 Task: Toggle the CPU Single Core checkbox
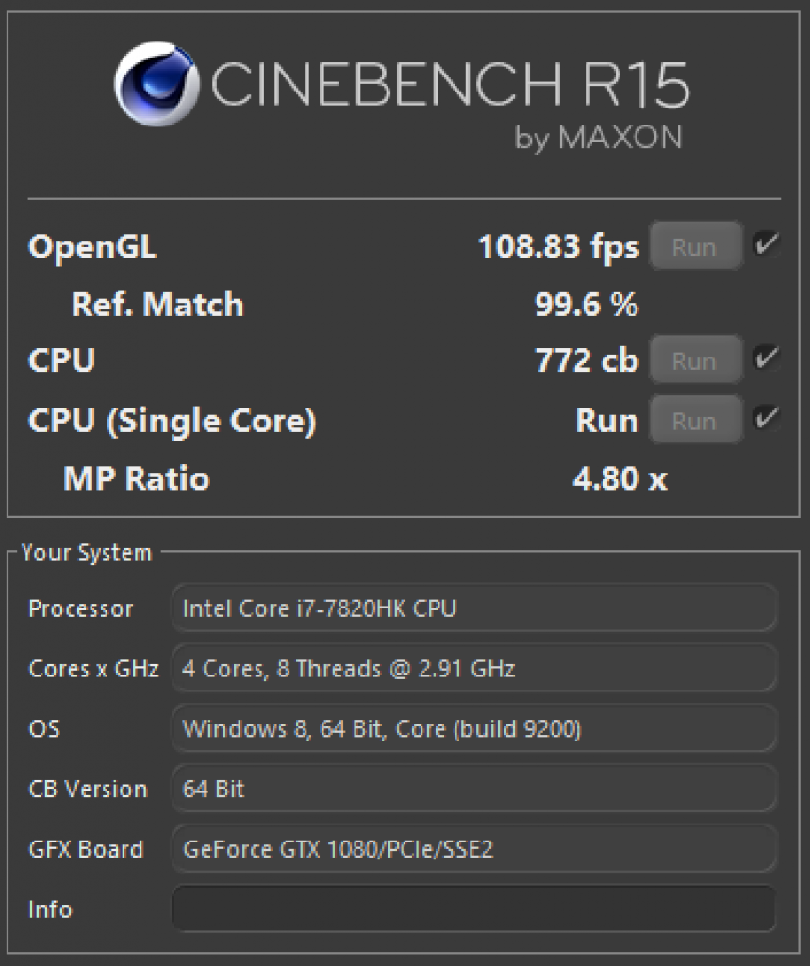click(768, 418)
